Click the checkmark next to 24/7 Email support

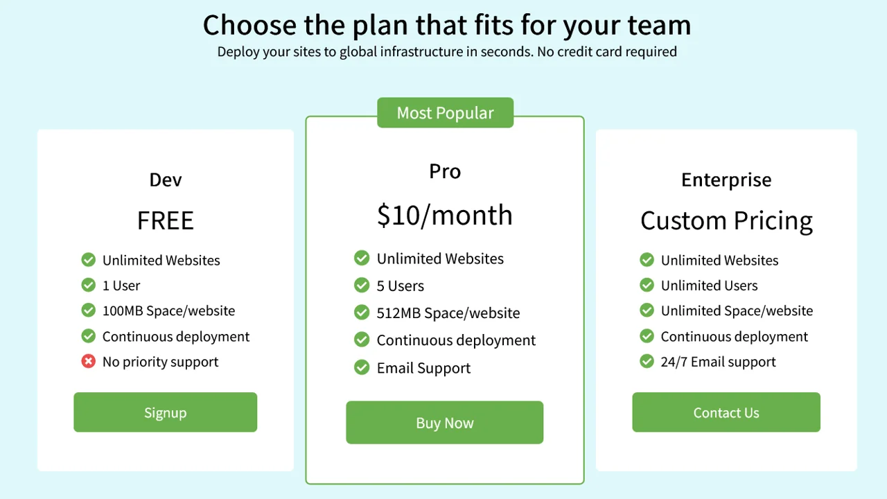(x=647, y=361)
